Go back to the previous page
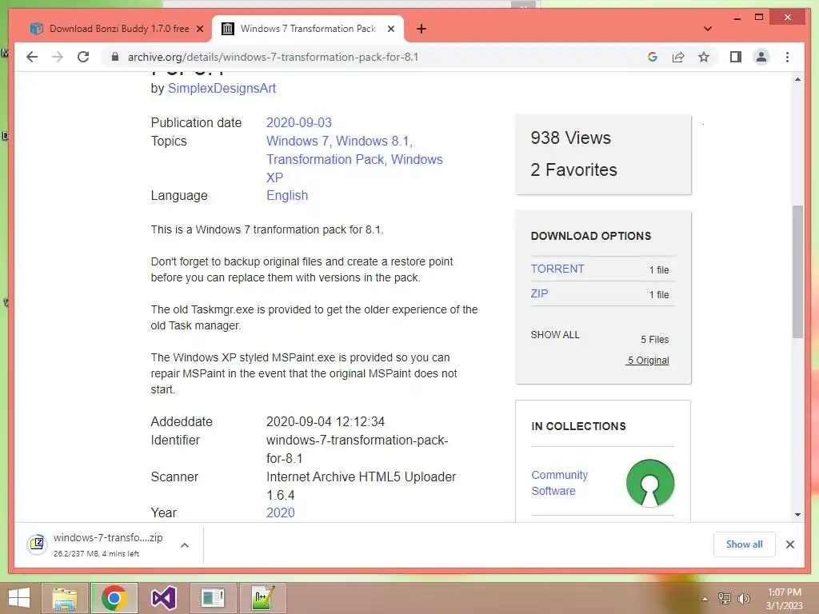819x614 pixels. point(32,57)
